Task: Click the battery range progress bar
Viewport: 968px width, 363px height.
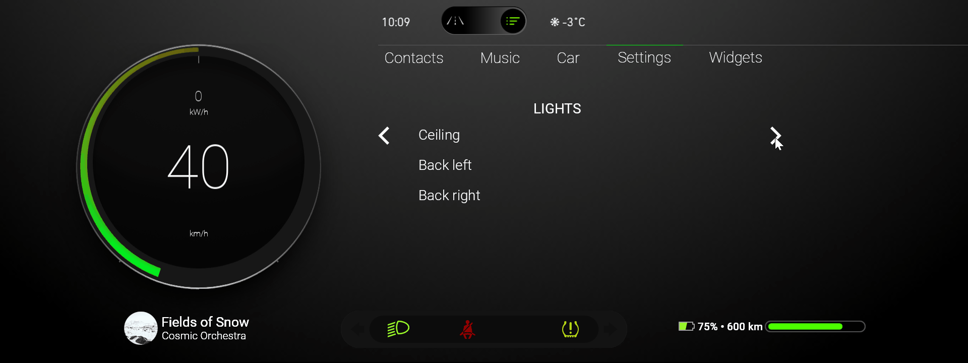Action: click(815, 327)
